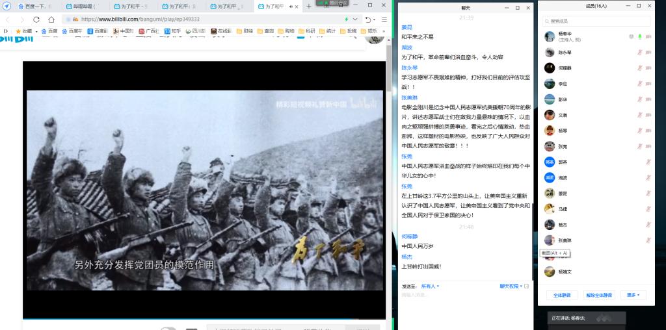This screenshot has height=330, width=666.
Task: Click the 搜索成员 search field
Action: click(596, 21)
